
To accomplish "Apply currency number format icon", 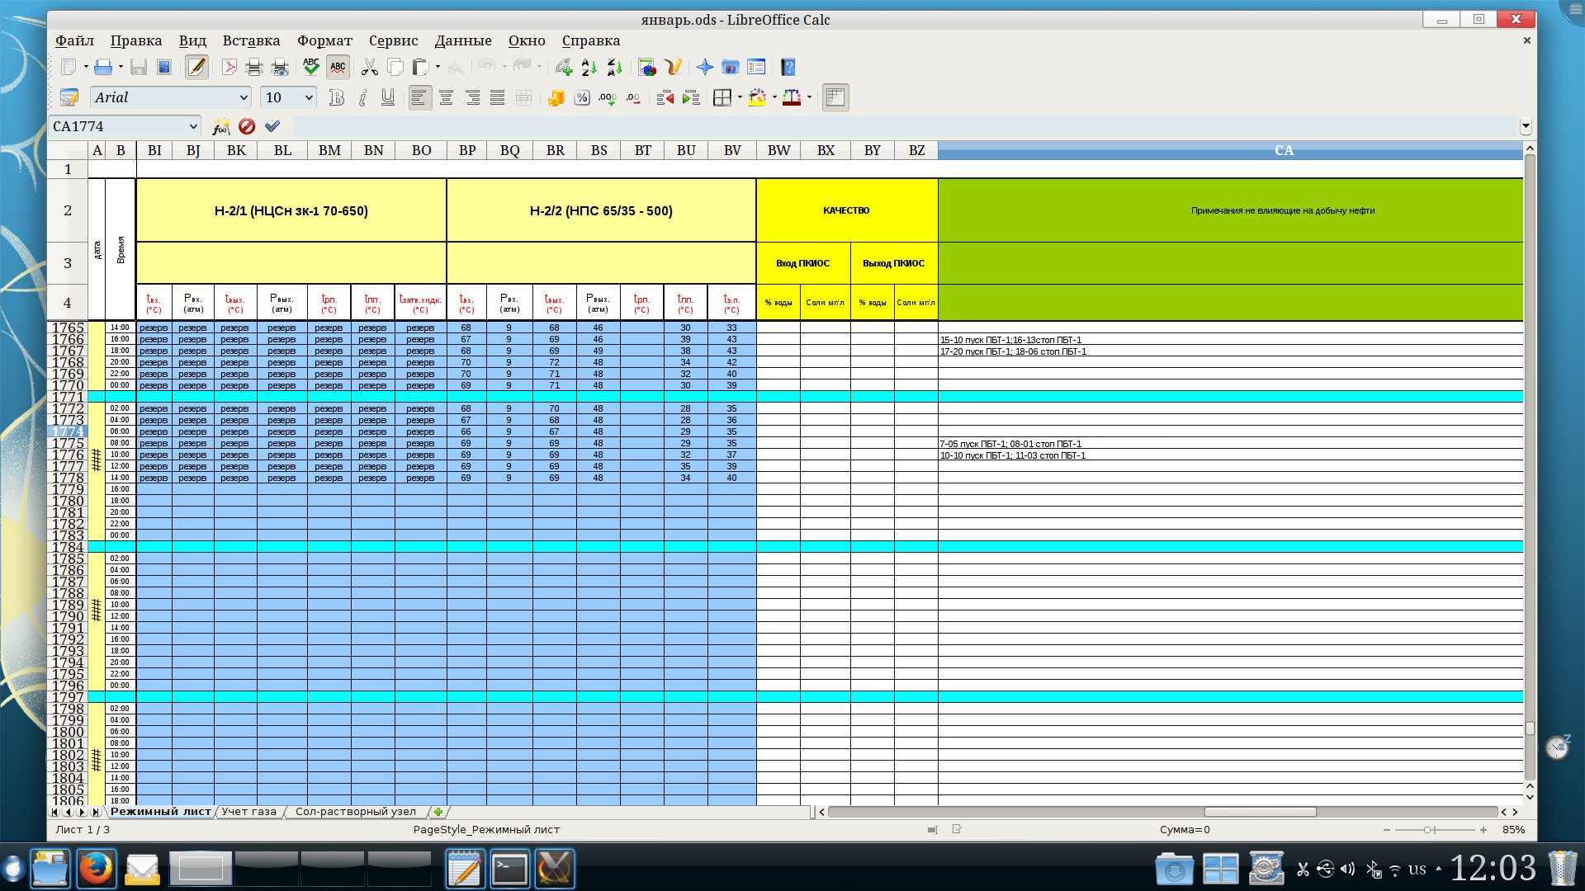I will (556, 98).
